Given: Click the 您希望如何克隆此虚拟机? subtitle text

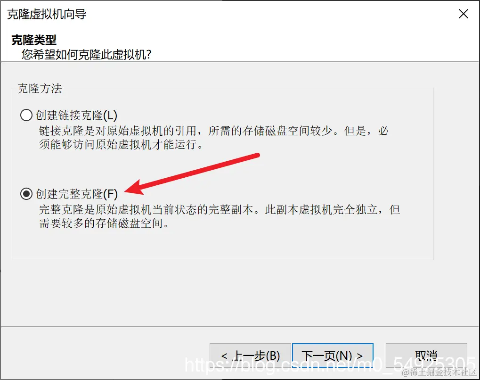Looking at the screenshot, I should [87, 55].
